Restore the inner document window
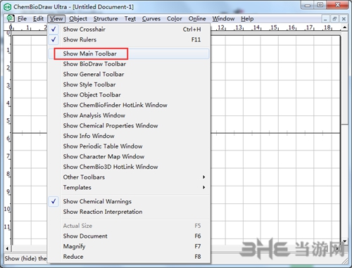The image size is (352, 268). (x=334, y=19)
